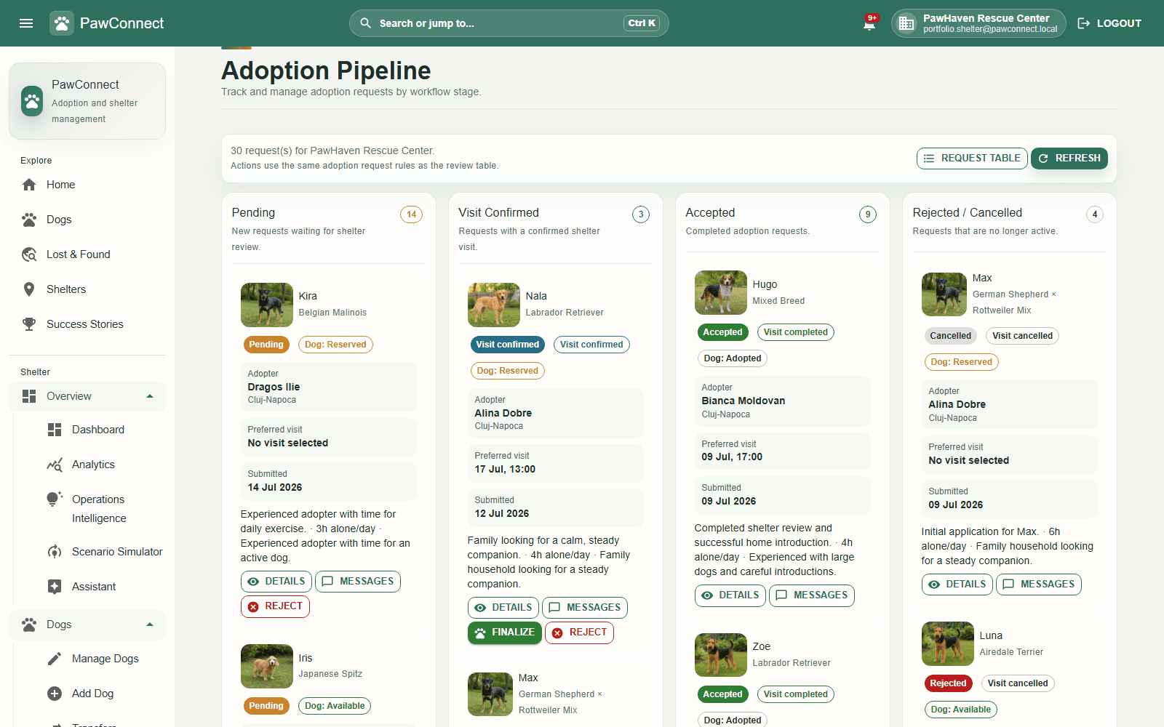Switch to Request Table view
The width and height of the screenshot is (1164, 727).
(x=972, y=158)
